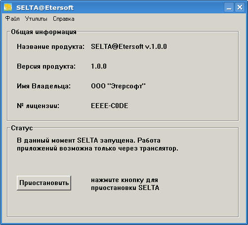Screen dimensions: 248x225
Task: Select the product name value SELTA@Etersoft v.1.0.0
Action: [x=129, y=46]
